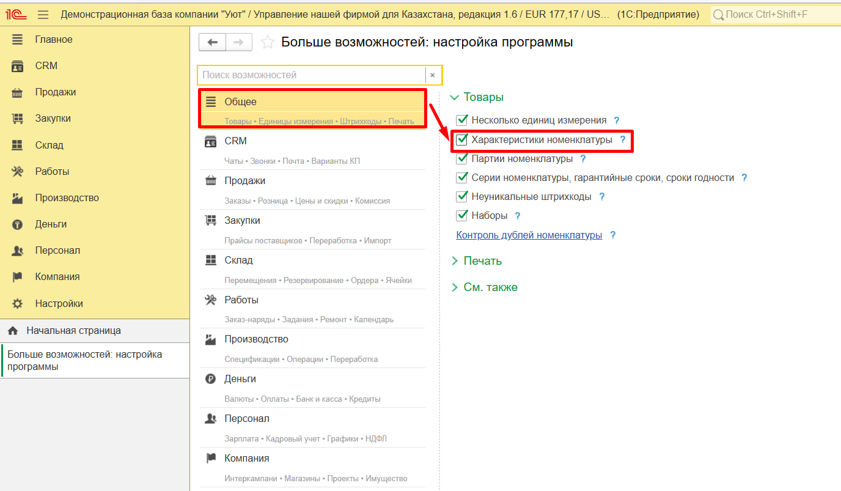Screen dimensions: 841x491
Task: Uncheck Несколько единиц измерения
Action: (462, 120)
